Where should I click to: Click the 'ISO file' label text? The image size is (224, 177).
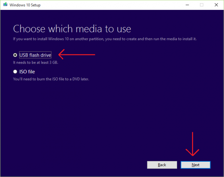point(27,71)
